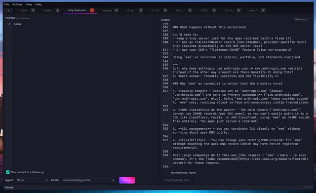
Task: Click "Using `www` as canonical is simpler" line
Action: 237,57
